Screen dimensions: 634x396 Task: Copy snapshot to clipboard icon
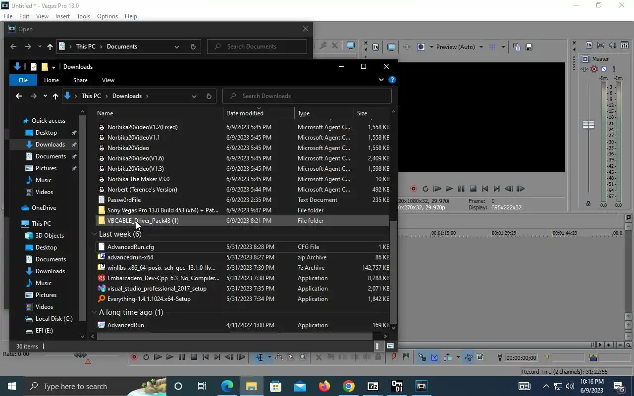click(517, 47)
